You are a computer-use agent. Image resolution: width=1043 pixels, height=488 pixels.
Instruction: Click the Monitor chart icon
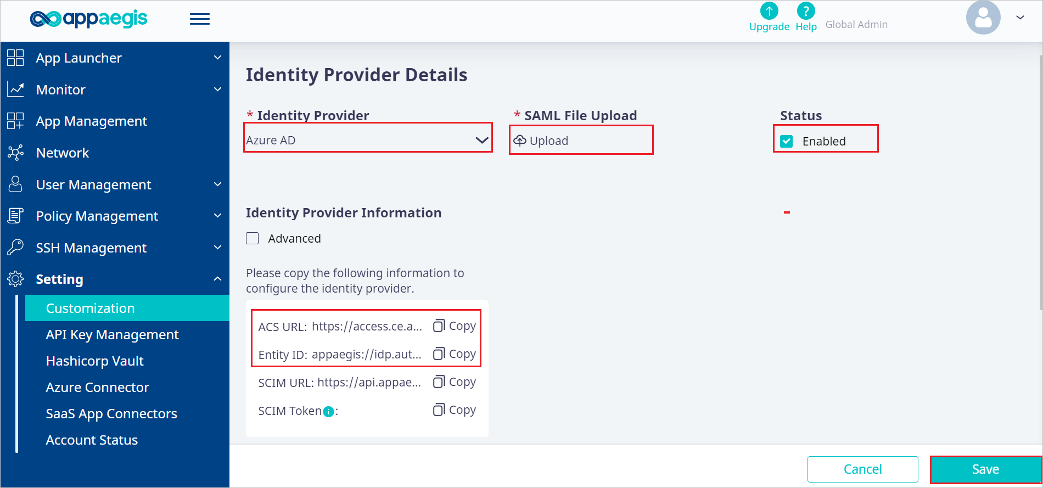[x=16, y=89]
